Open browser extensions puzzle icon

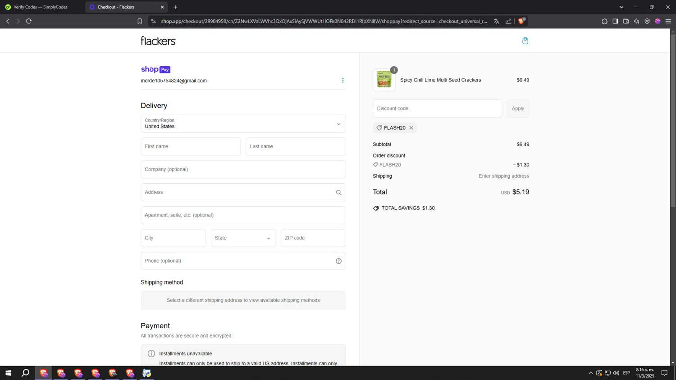pos(604,21)
